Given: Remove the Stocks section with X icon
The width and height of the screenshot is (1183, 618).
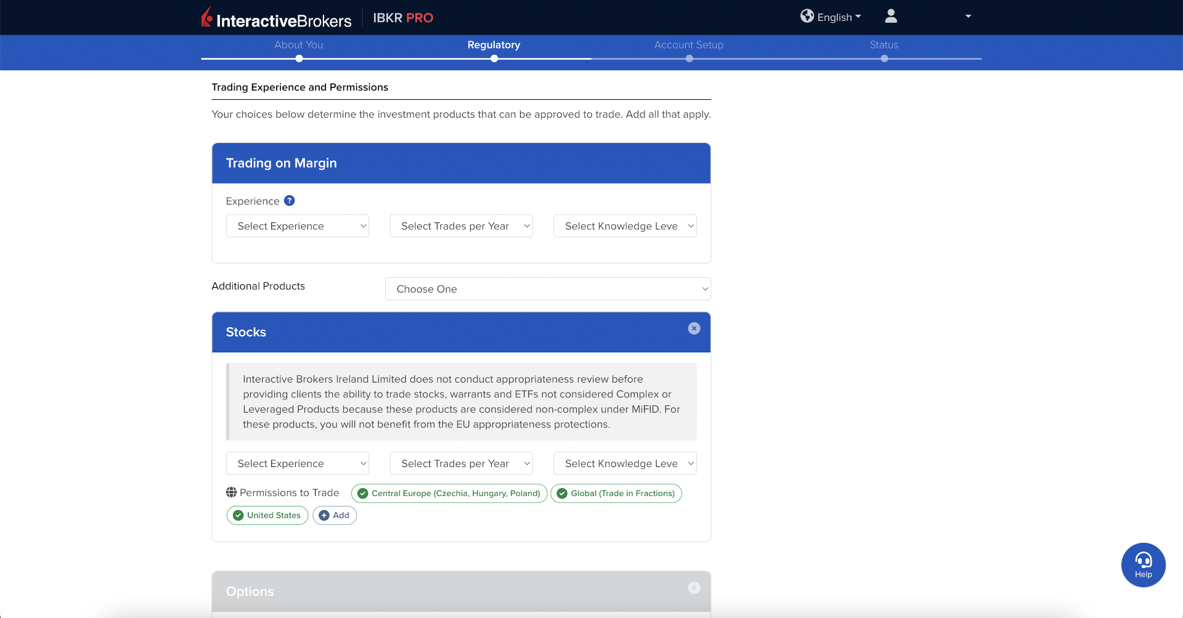Looking at the screenshot, I should pos(694,328).
